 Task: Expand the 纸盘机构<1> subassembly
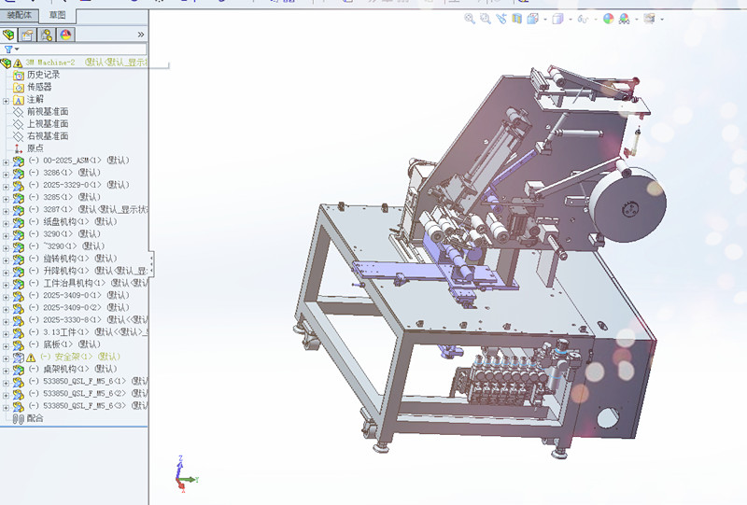pos(6,223)
